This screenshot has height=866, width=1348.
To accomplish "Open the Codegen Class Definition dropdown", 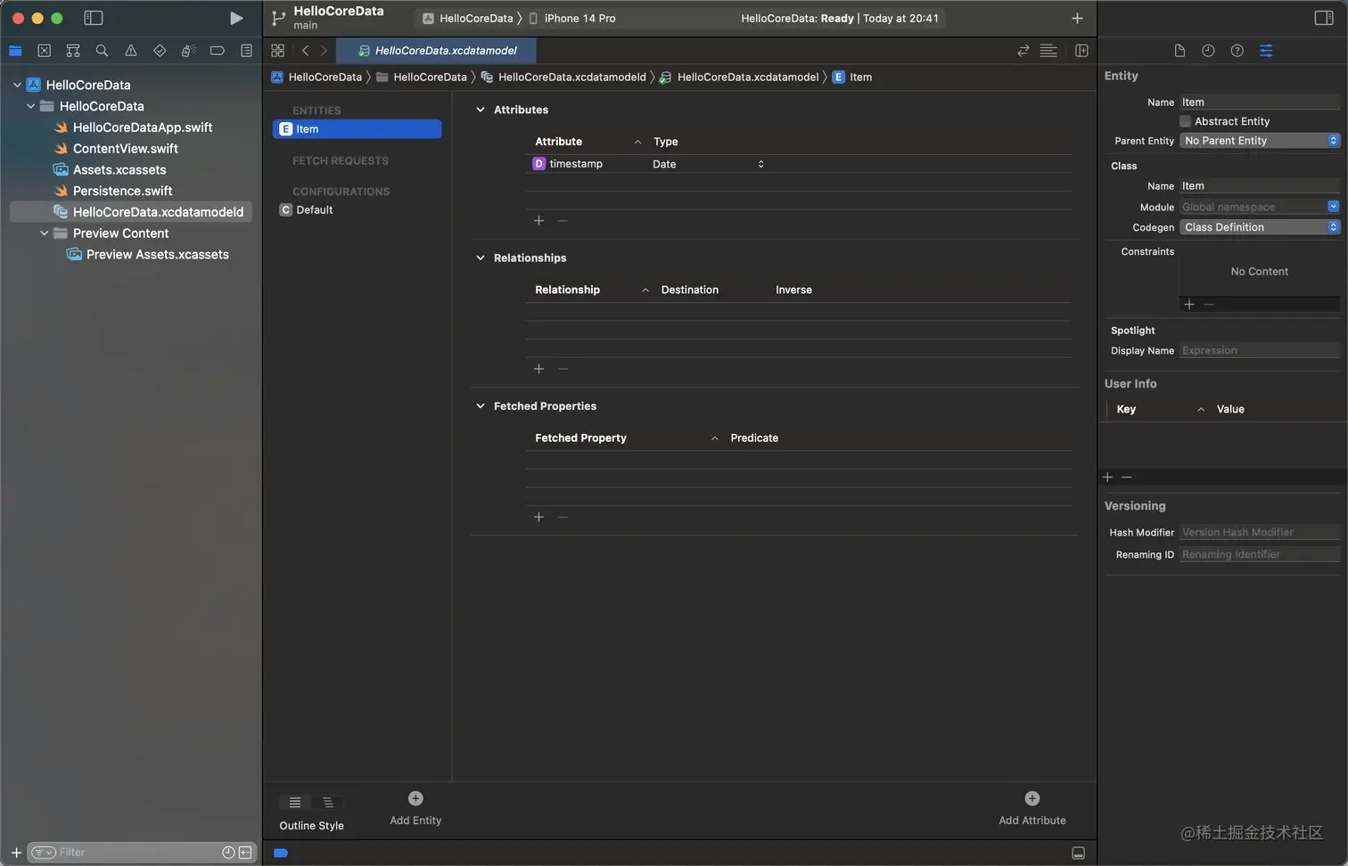I will [1260, 227].
